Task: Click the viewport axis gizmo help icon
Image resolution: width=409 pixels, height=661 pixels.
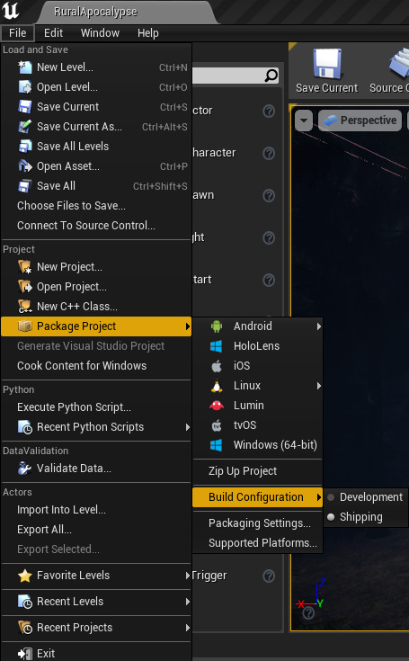Action: click(x=308, y=612)
